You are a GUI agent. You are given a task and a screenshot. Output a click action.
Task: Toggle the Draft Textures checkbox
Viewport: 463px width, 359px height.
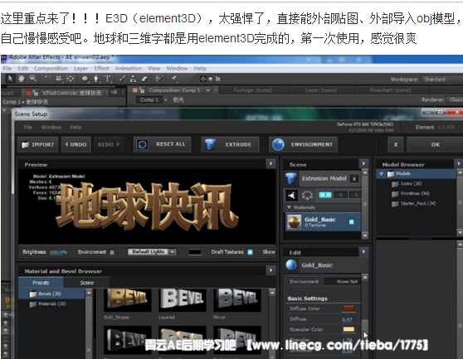[250, 252]
